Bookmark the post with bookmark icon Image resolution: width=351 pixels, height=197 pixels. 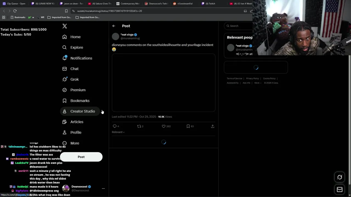click(188, 126)
